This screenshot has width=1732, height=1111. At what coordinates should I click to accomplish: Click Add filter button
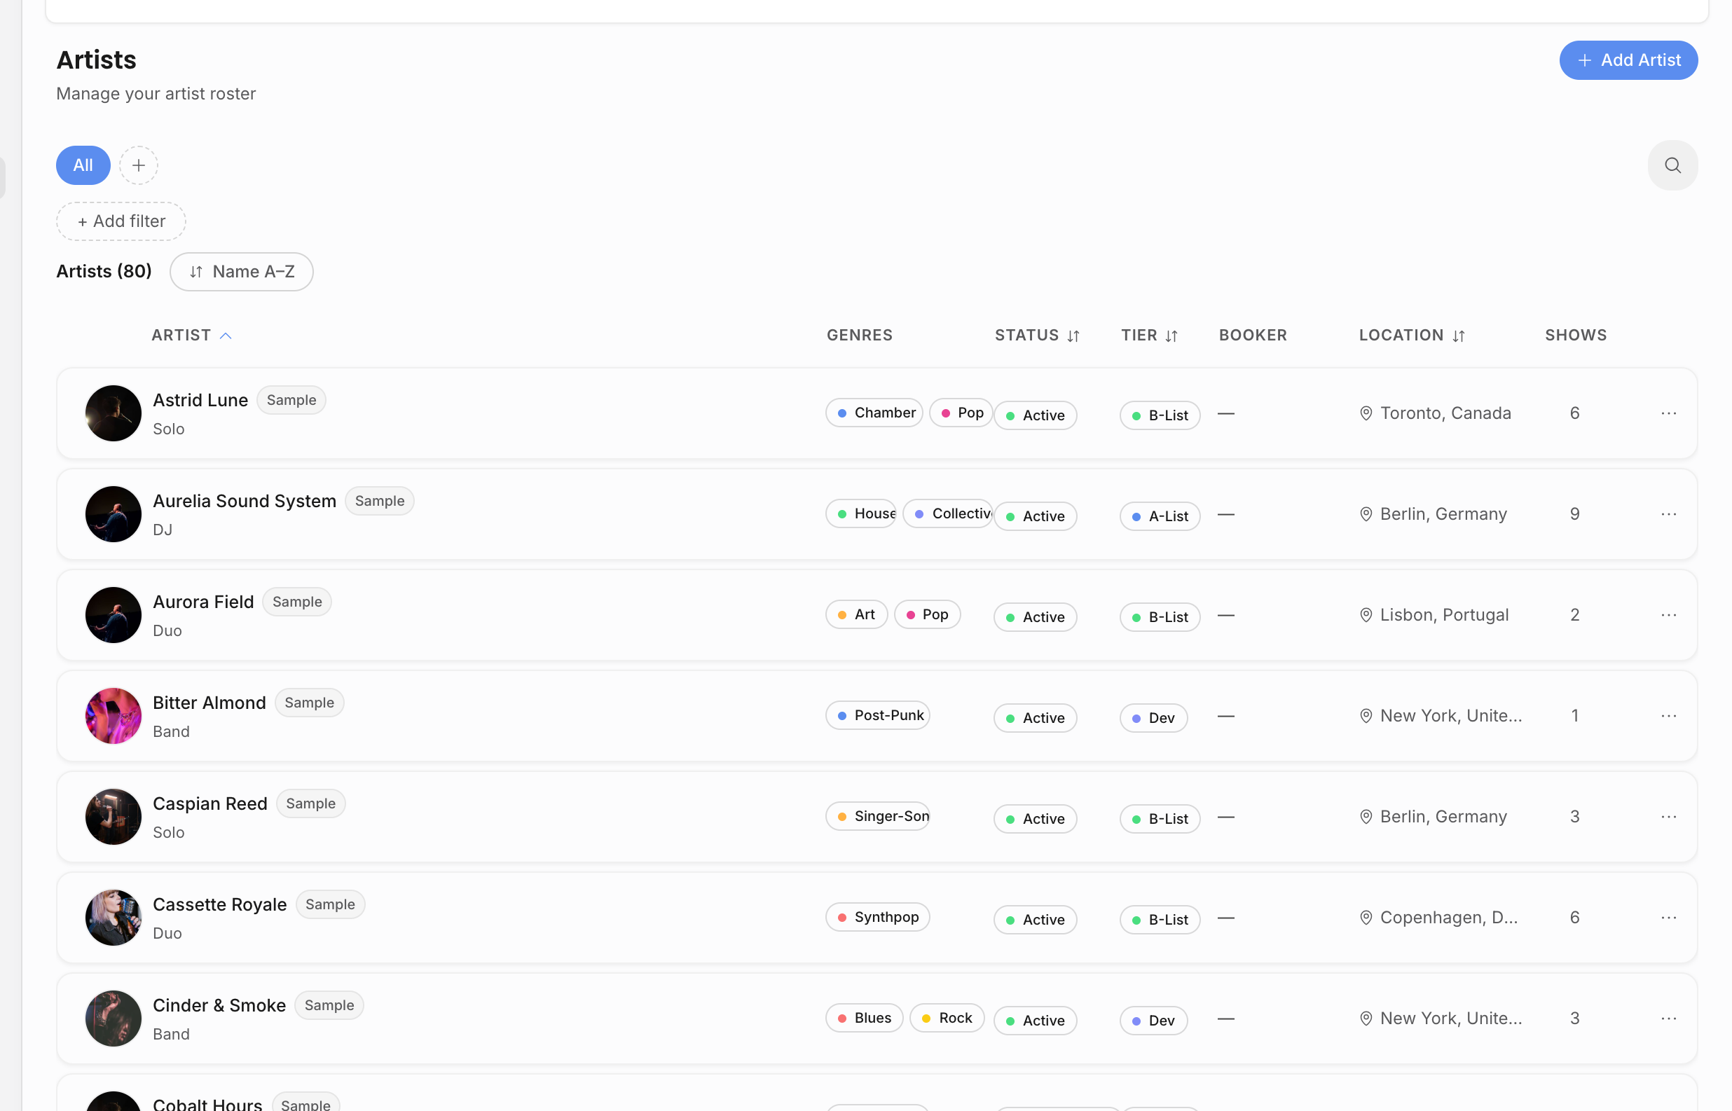121,221
